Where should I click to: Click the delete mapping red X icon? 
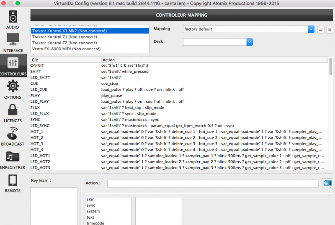tap(330, 30)
